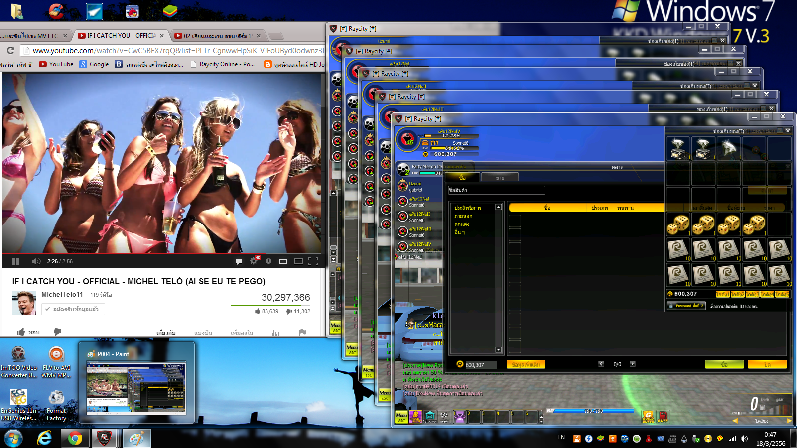797x448 pixels.
Task: Click the scroll-up arrow of category list
Action: tap(498, 207)
